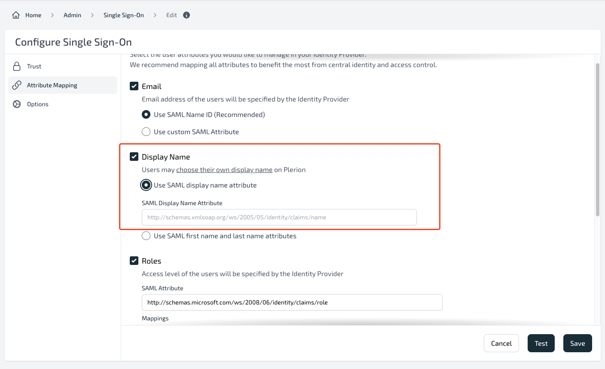Uncheck the Display Name checkbox
Viewport: 605px width, 369px height.
pyautogui.click(x=134, y=157)
